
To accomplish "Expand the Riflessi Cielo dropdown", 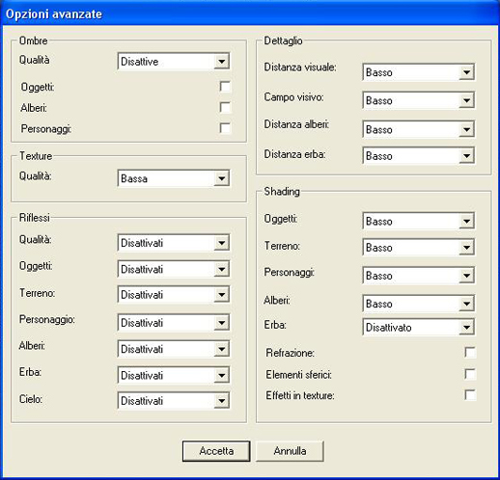I will (174, 401).
